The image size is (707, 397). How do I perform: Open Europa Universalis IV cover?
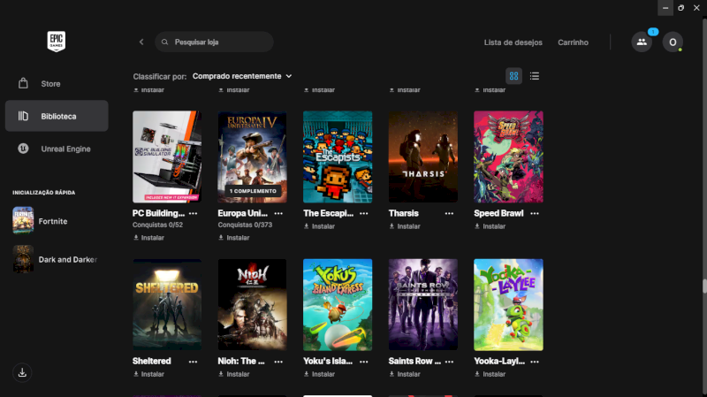click(252, 157)
